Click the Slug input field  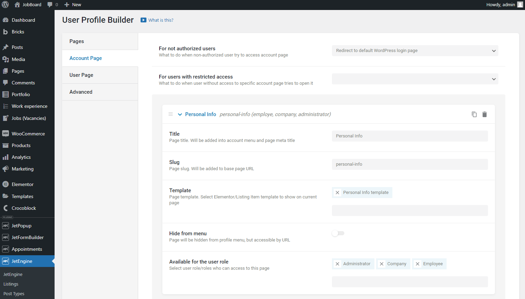(x=410, y=164)
